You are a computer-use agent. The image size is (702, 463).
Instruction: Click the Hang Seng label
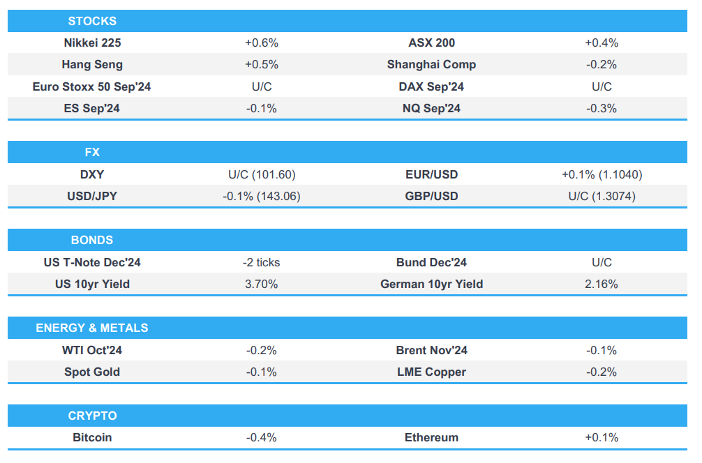[x=92, y=64]
